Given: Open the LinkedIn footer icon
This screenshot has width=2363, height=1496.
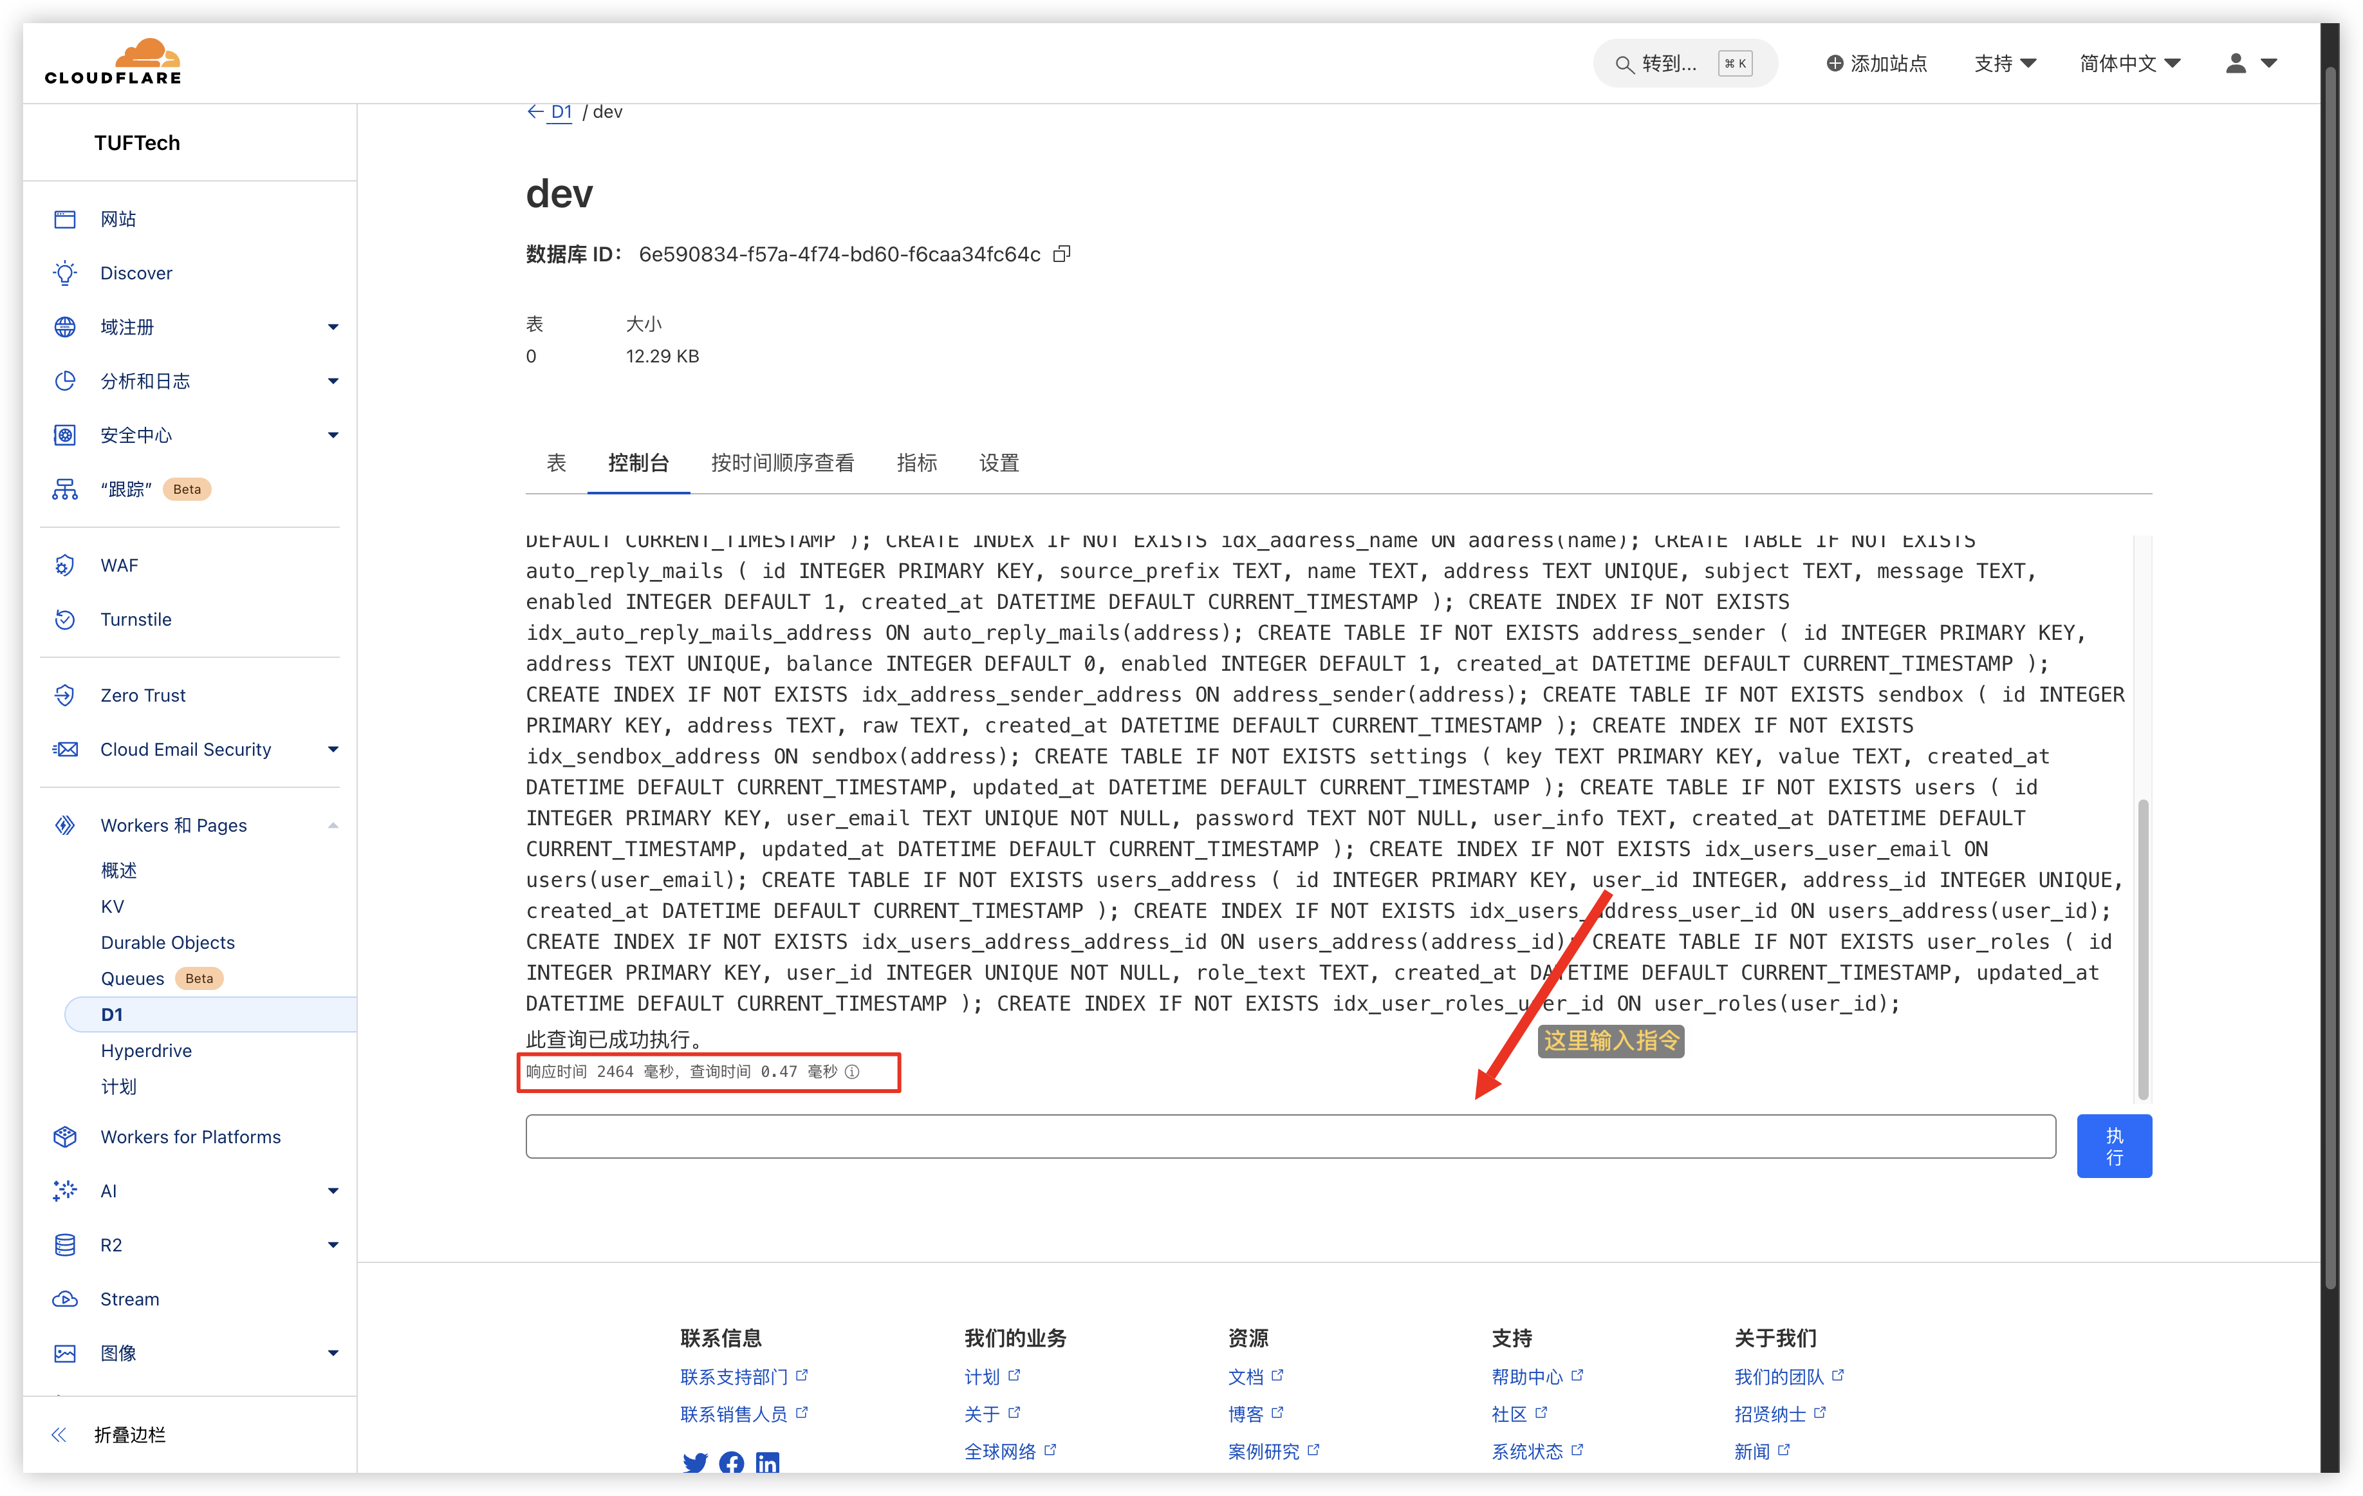Looking at the screenshot, I should coord(767,1463).
